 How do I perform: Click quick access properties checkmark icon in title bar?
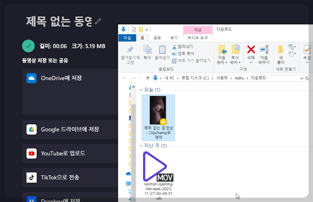(134, 30)
